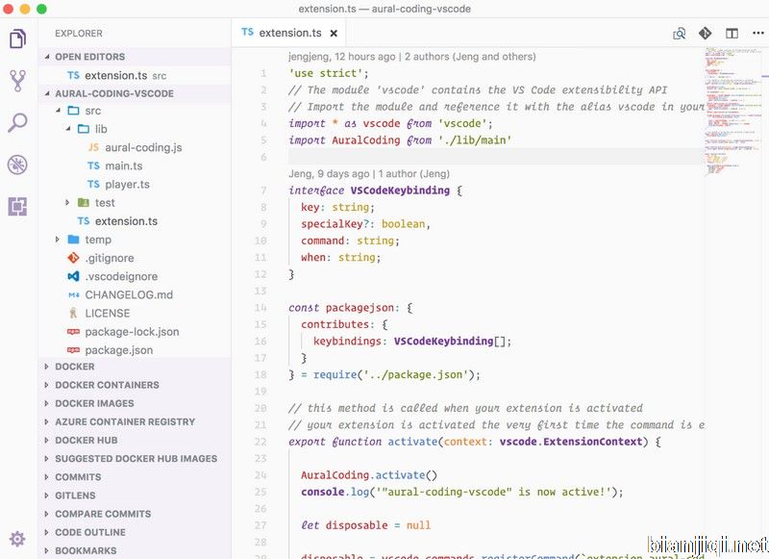Image resolution: width=769 pixels, height=559 pixels.
Task: Click the npm icon beside package-lock.json
Action: 73,332
